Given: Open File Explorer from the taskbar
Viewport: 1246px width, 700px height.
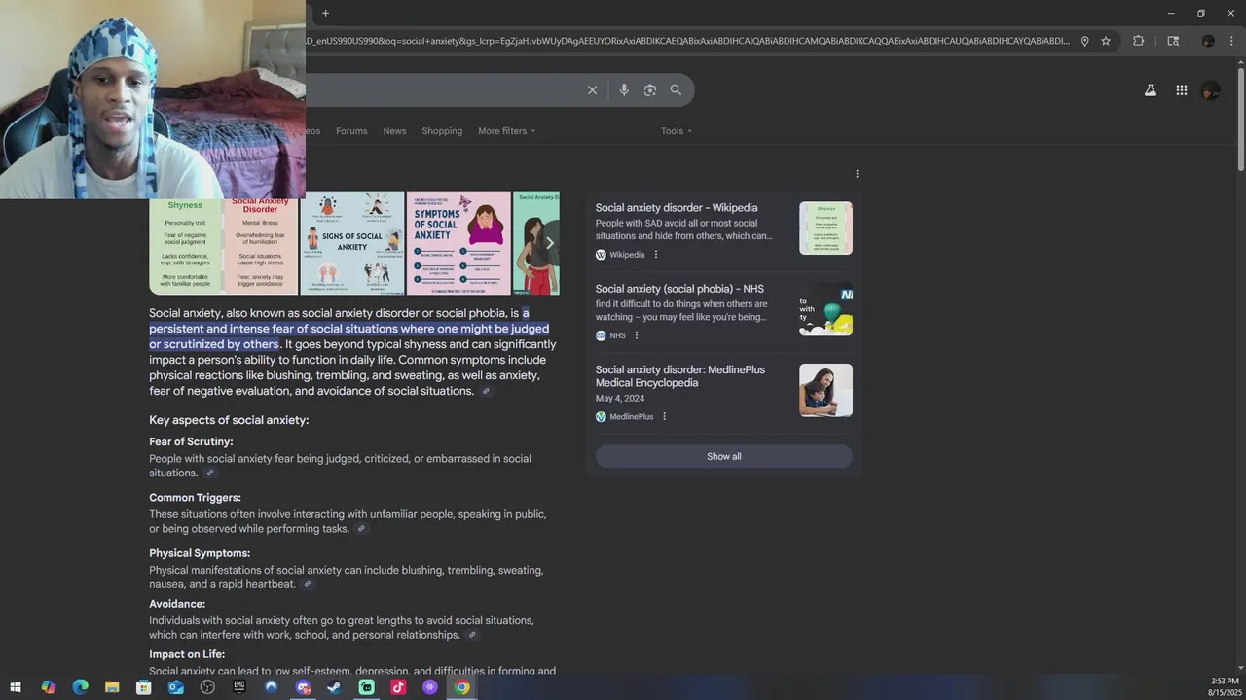Looking at the screenshot, I should (112, 687).
